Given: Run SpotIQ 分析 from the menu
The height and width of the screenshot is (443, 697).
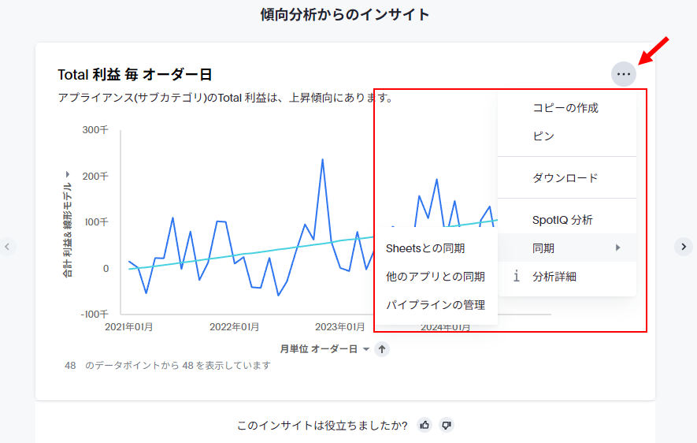Looking at the screenshot, I should (x=562, y=220).
